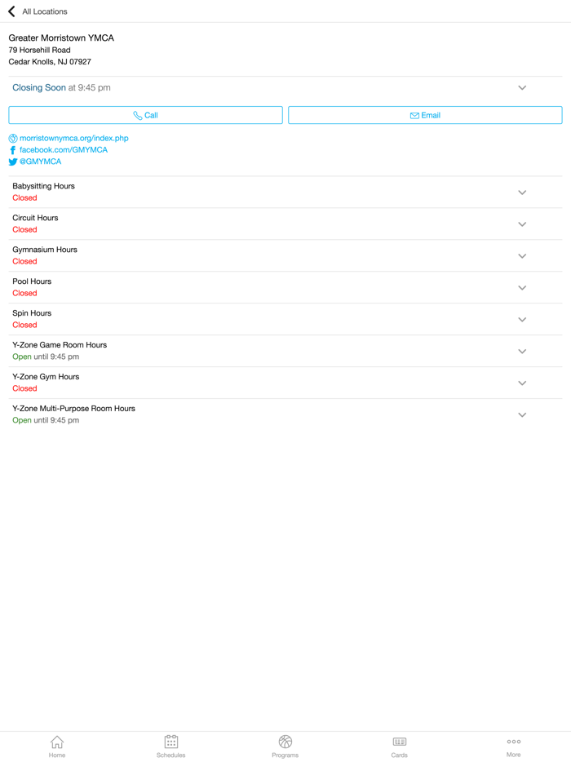The height and width of the screenshot is (762, 571).
Task: Select the Programs tab label
Action: pyautogui.click(x=285, y=755)
